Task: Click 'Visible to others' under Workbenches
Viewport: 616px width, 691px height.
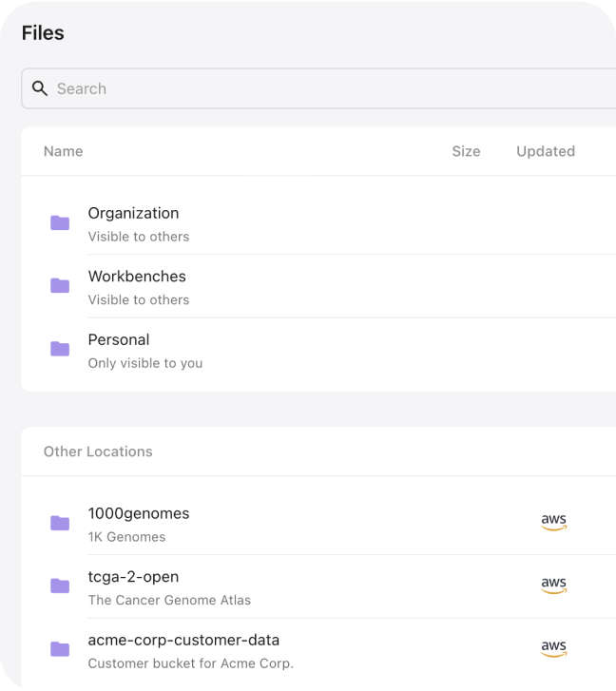Action: [139, 299]
